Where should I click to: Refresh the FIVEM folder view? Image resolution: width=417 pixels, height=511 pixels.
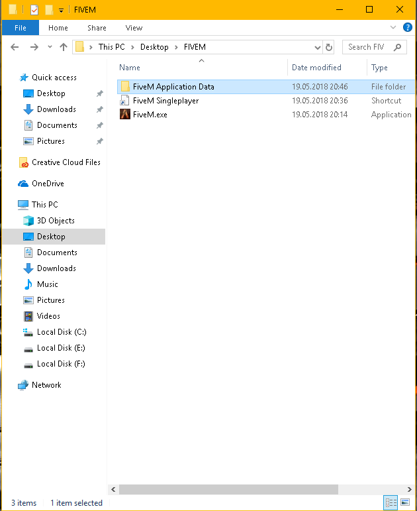click(x=329, y=48)
